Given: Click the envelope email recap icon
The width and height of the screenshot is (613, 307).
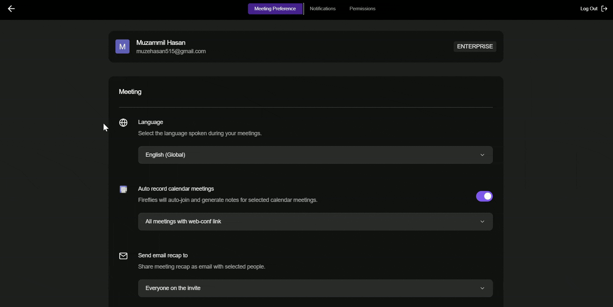Looking at the screenshot, I should point(123,256).
